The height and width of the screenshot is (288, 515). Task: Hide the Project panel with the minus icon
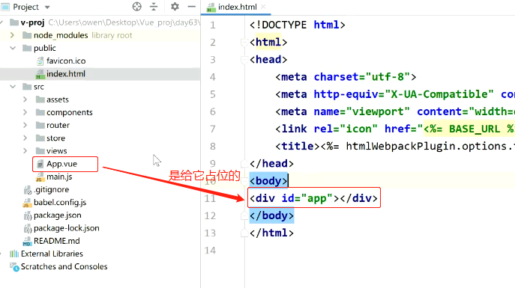(x=191, y=7)
